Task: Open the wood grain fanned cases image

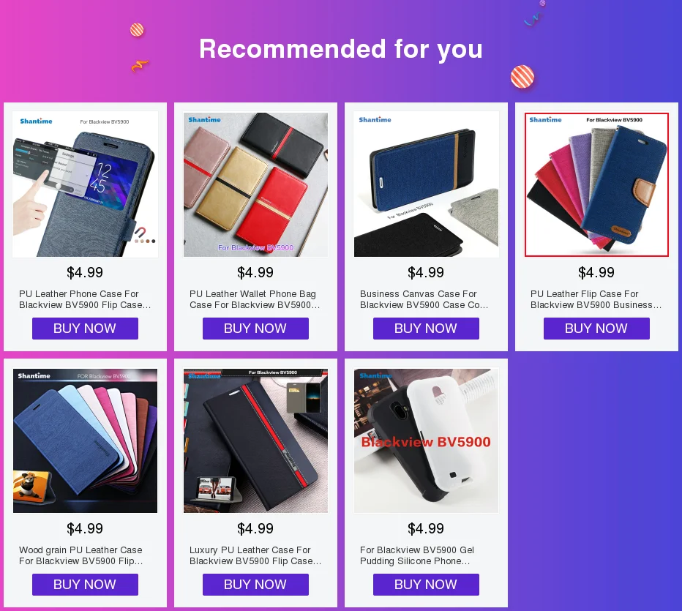Action: [x=85, y=441]
